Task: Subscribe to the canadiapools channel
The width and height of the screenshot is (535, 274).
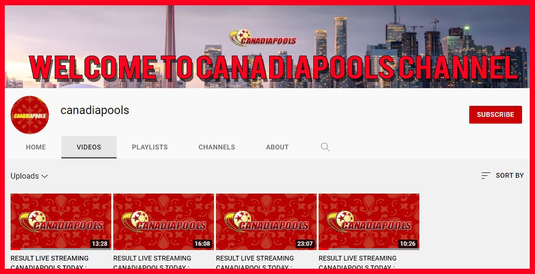Action: 495,115
